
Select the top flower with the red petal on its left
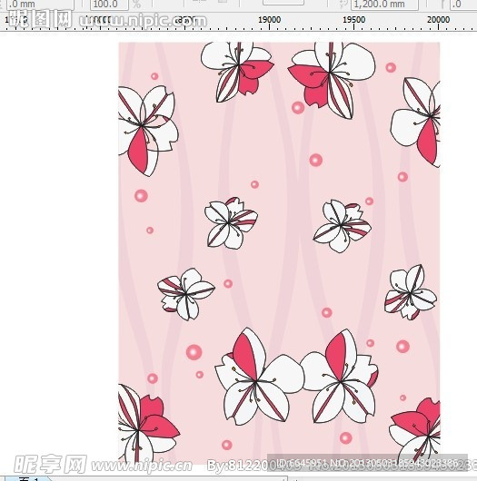(332, 80)
